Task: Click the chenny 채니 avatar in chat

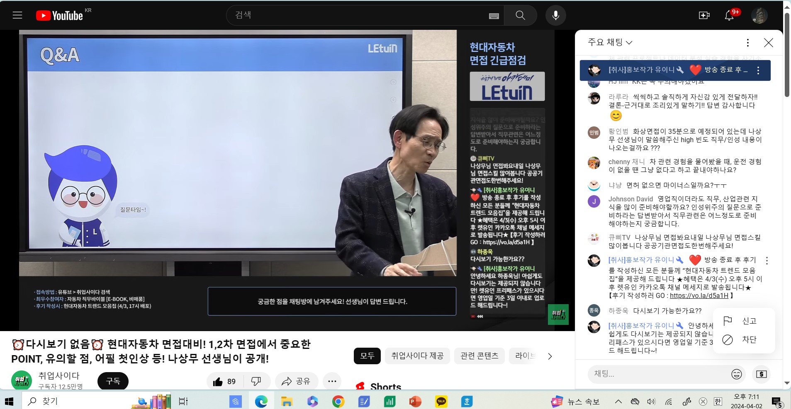Action: (594, 162)
